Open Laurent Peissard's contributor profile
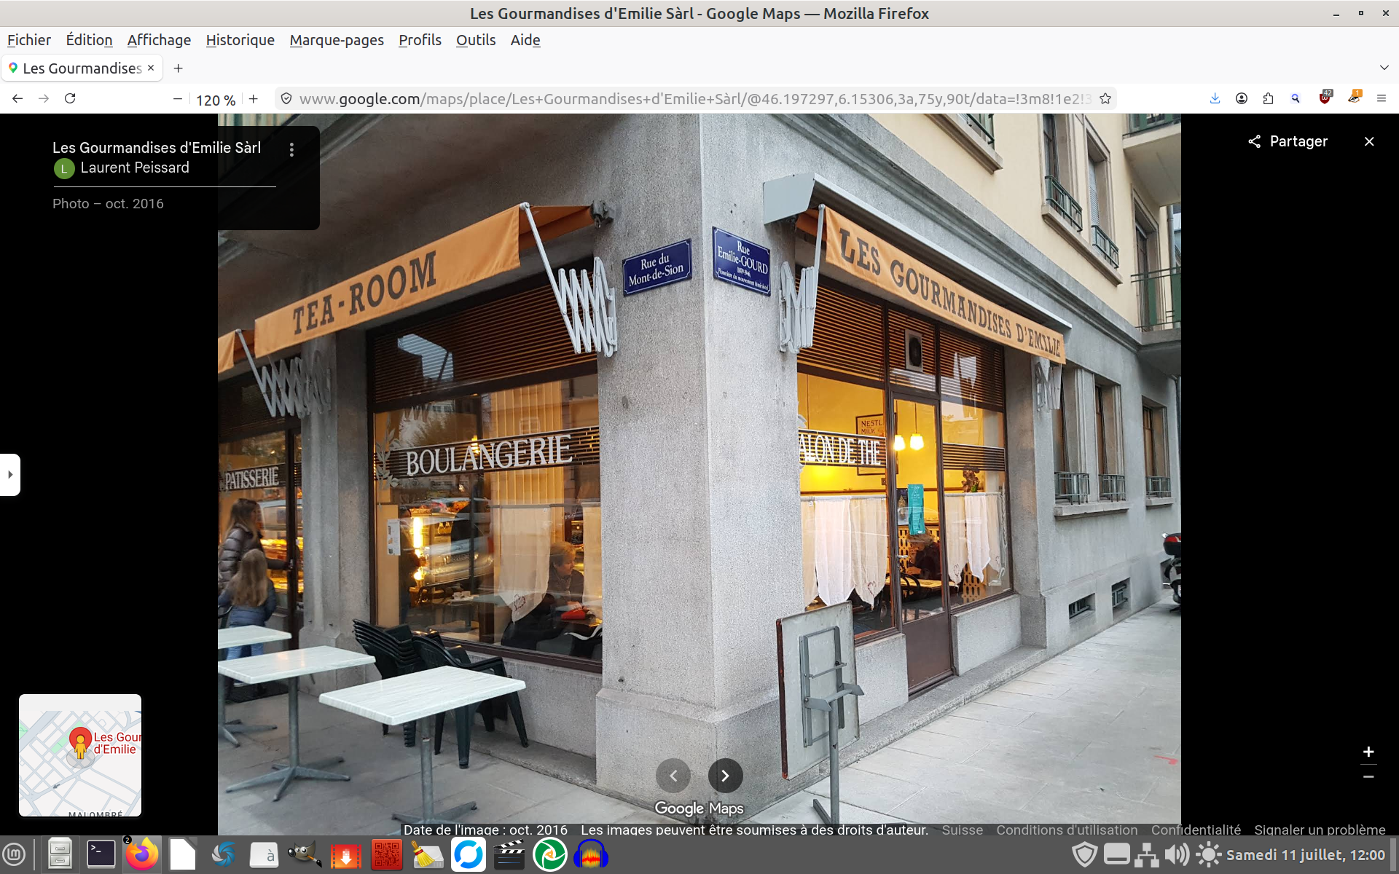The width and height of the screenshot is (1399, 874). (135, 168)
